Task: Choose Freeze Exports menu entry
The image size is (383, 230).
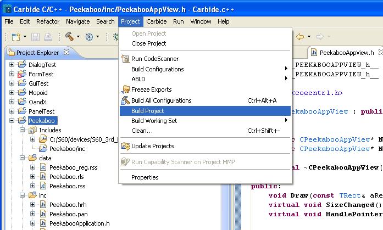Action: pyautogui.click(x=205, y=89)
